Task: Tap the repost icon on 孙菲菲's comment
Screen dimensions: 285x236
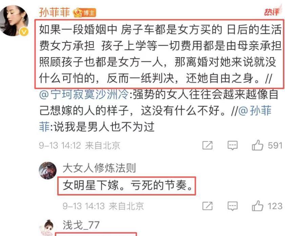Action: coord(207,145)
